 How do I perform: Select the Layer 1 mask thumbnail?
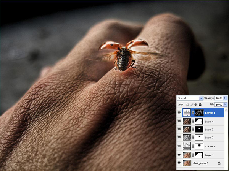(199, 155)
